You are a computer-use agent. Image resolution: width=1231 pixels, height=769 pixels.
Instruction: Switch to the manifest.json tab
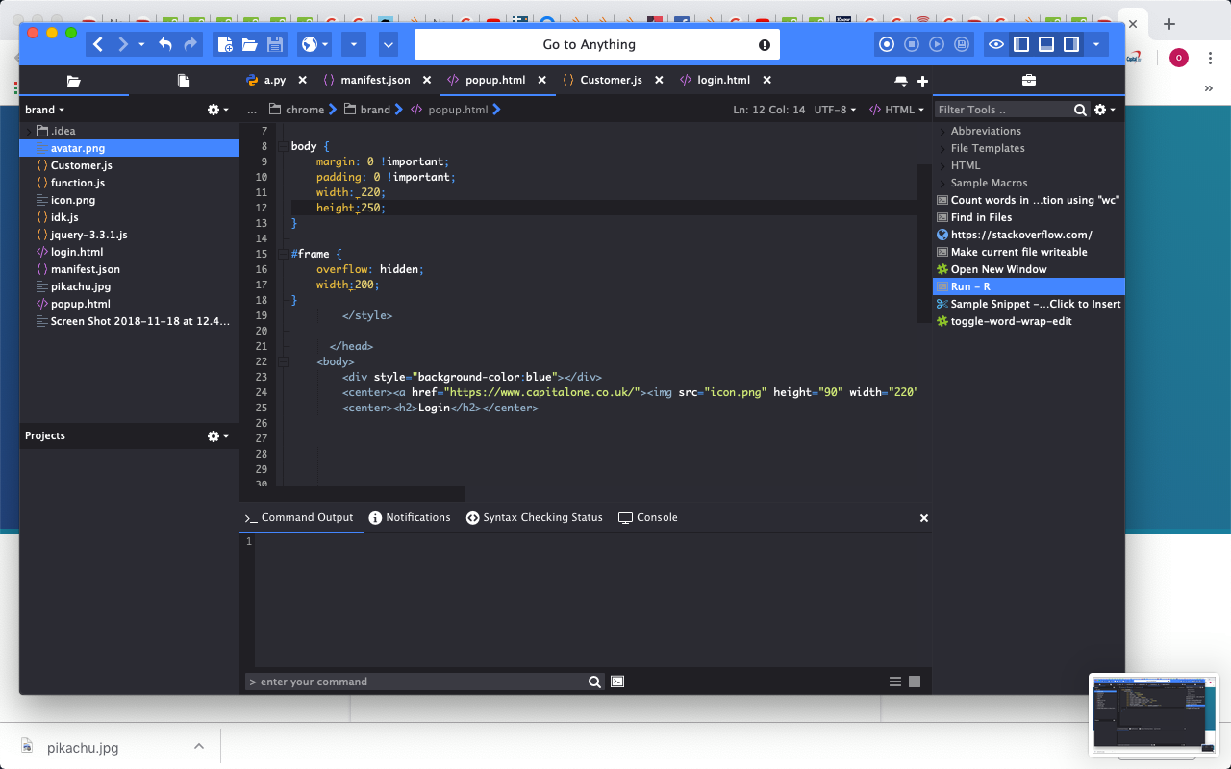click(374, 80)
